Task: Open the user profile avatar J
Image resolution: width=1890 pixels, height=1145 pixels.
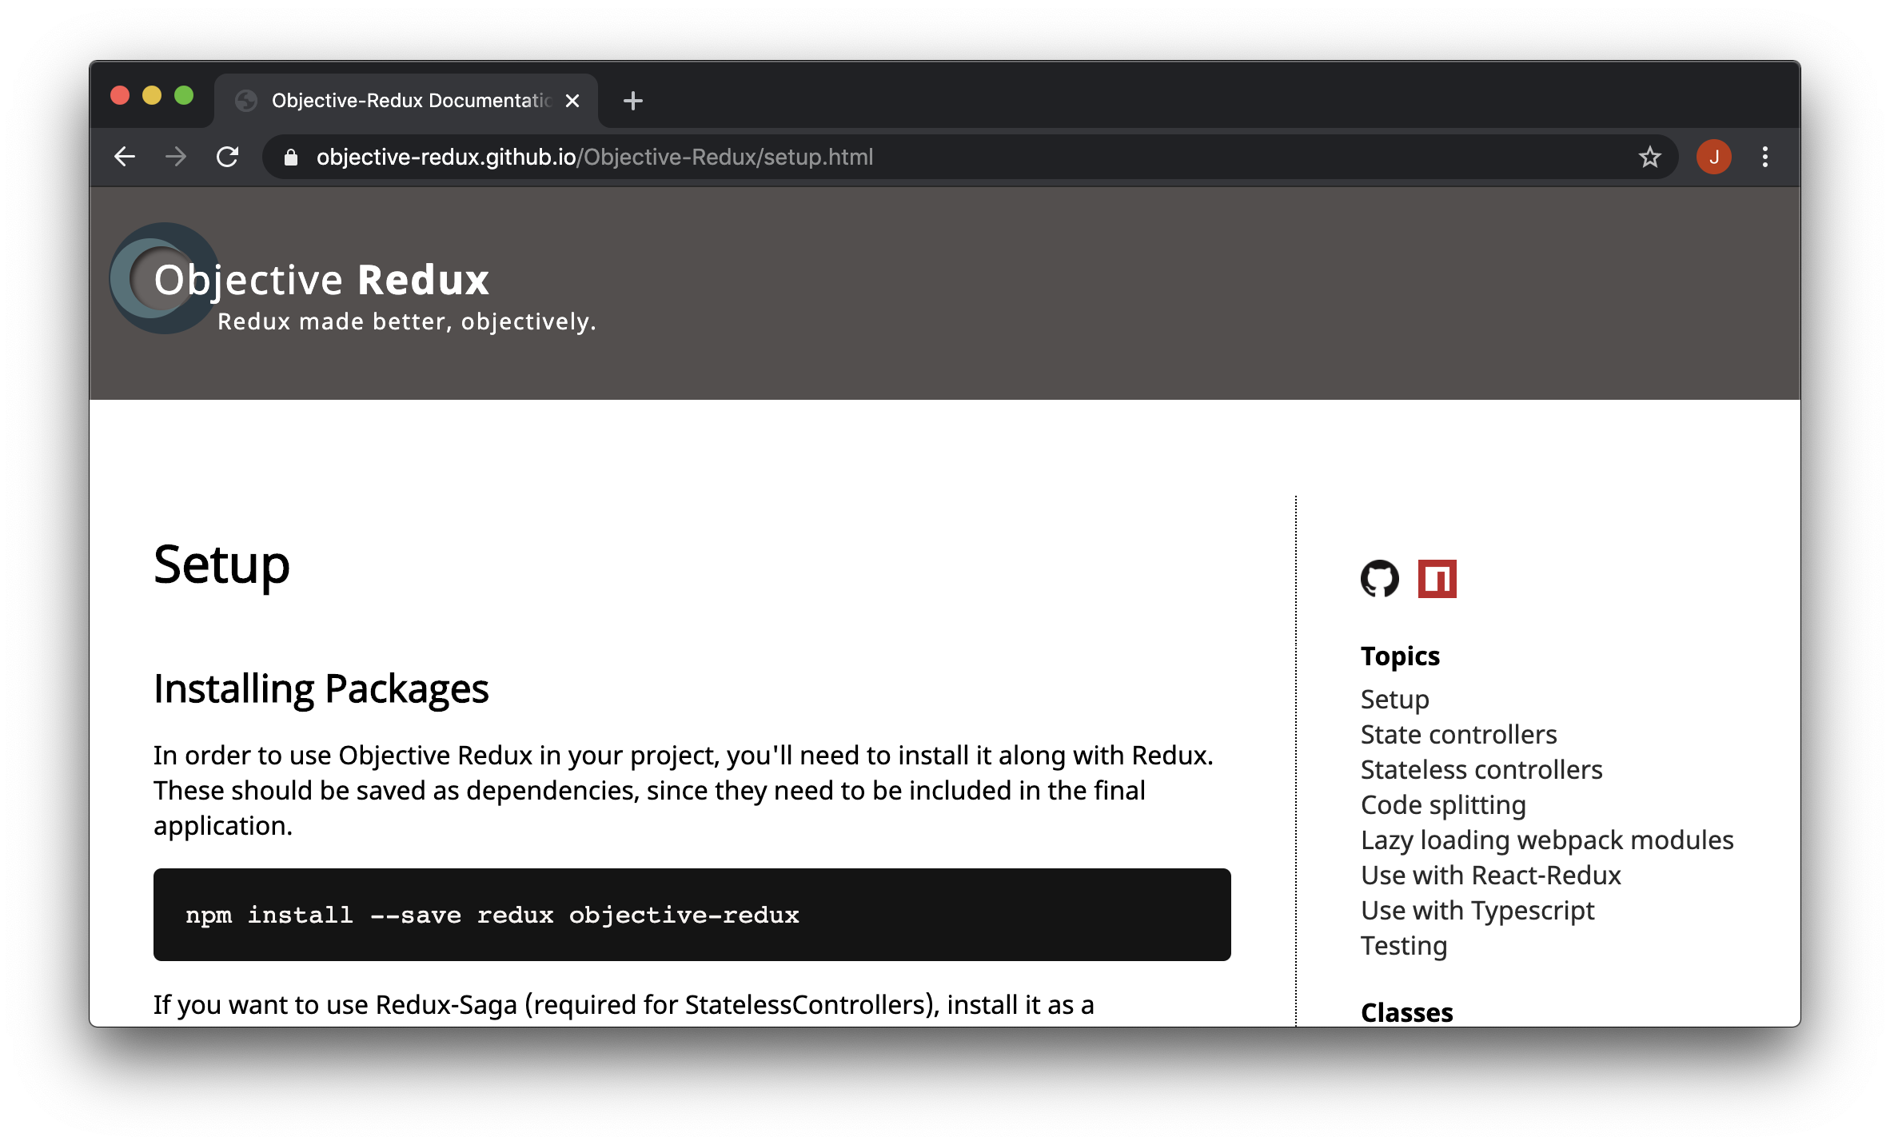Action: coord(1713,157)
